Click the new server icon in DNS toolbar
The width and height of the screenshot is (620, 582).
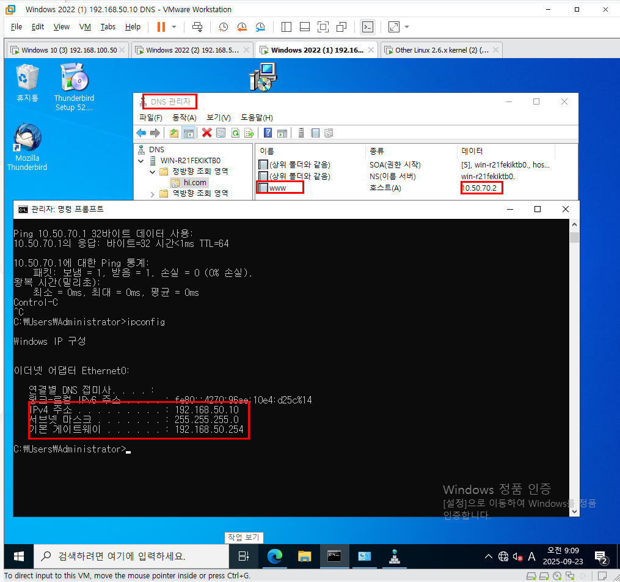[x=301, y=133]
